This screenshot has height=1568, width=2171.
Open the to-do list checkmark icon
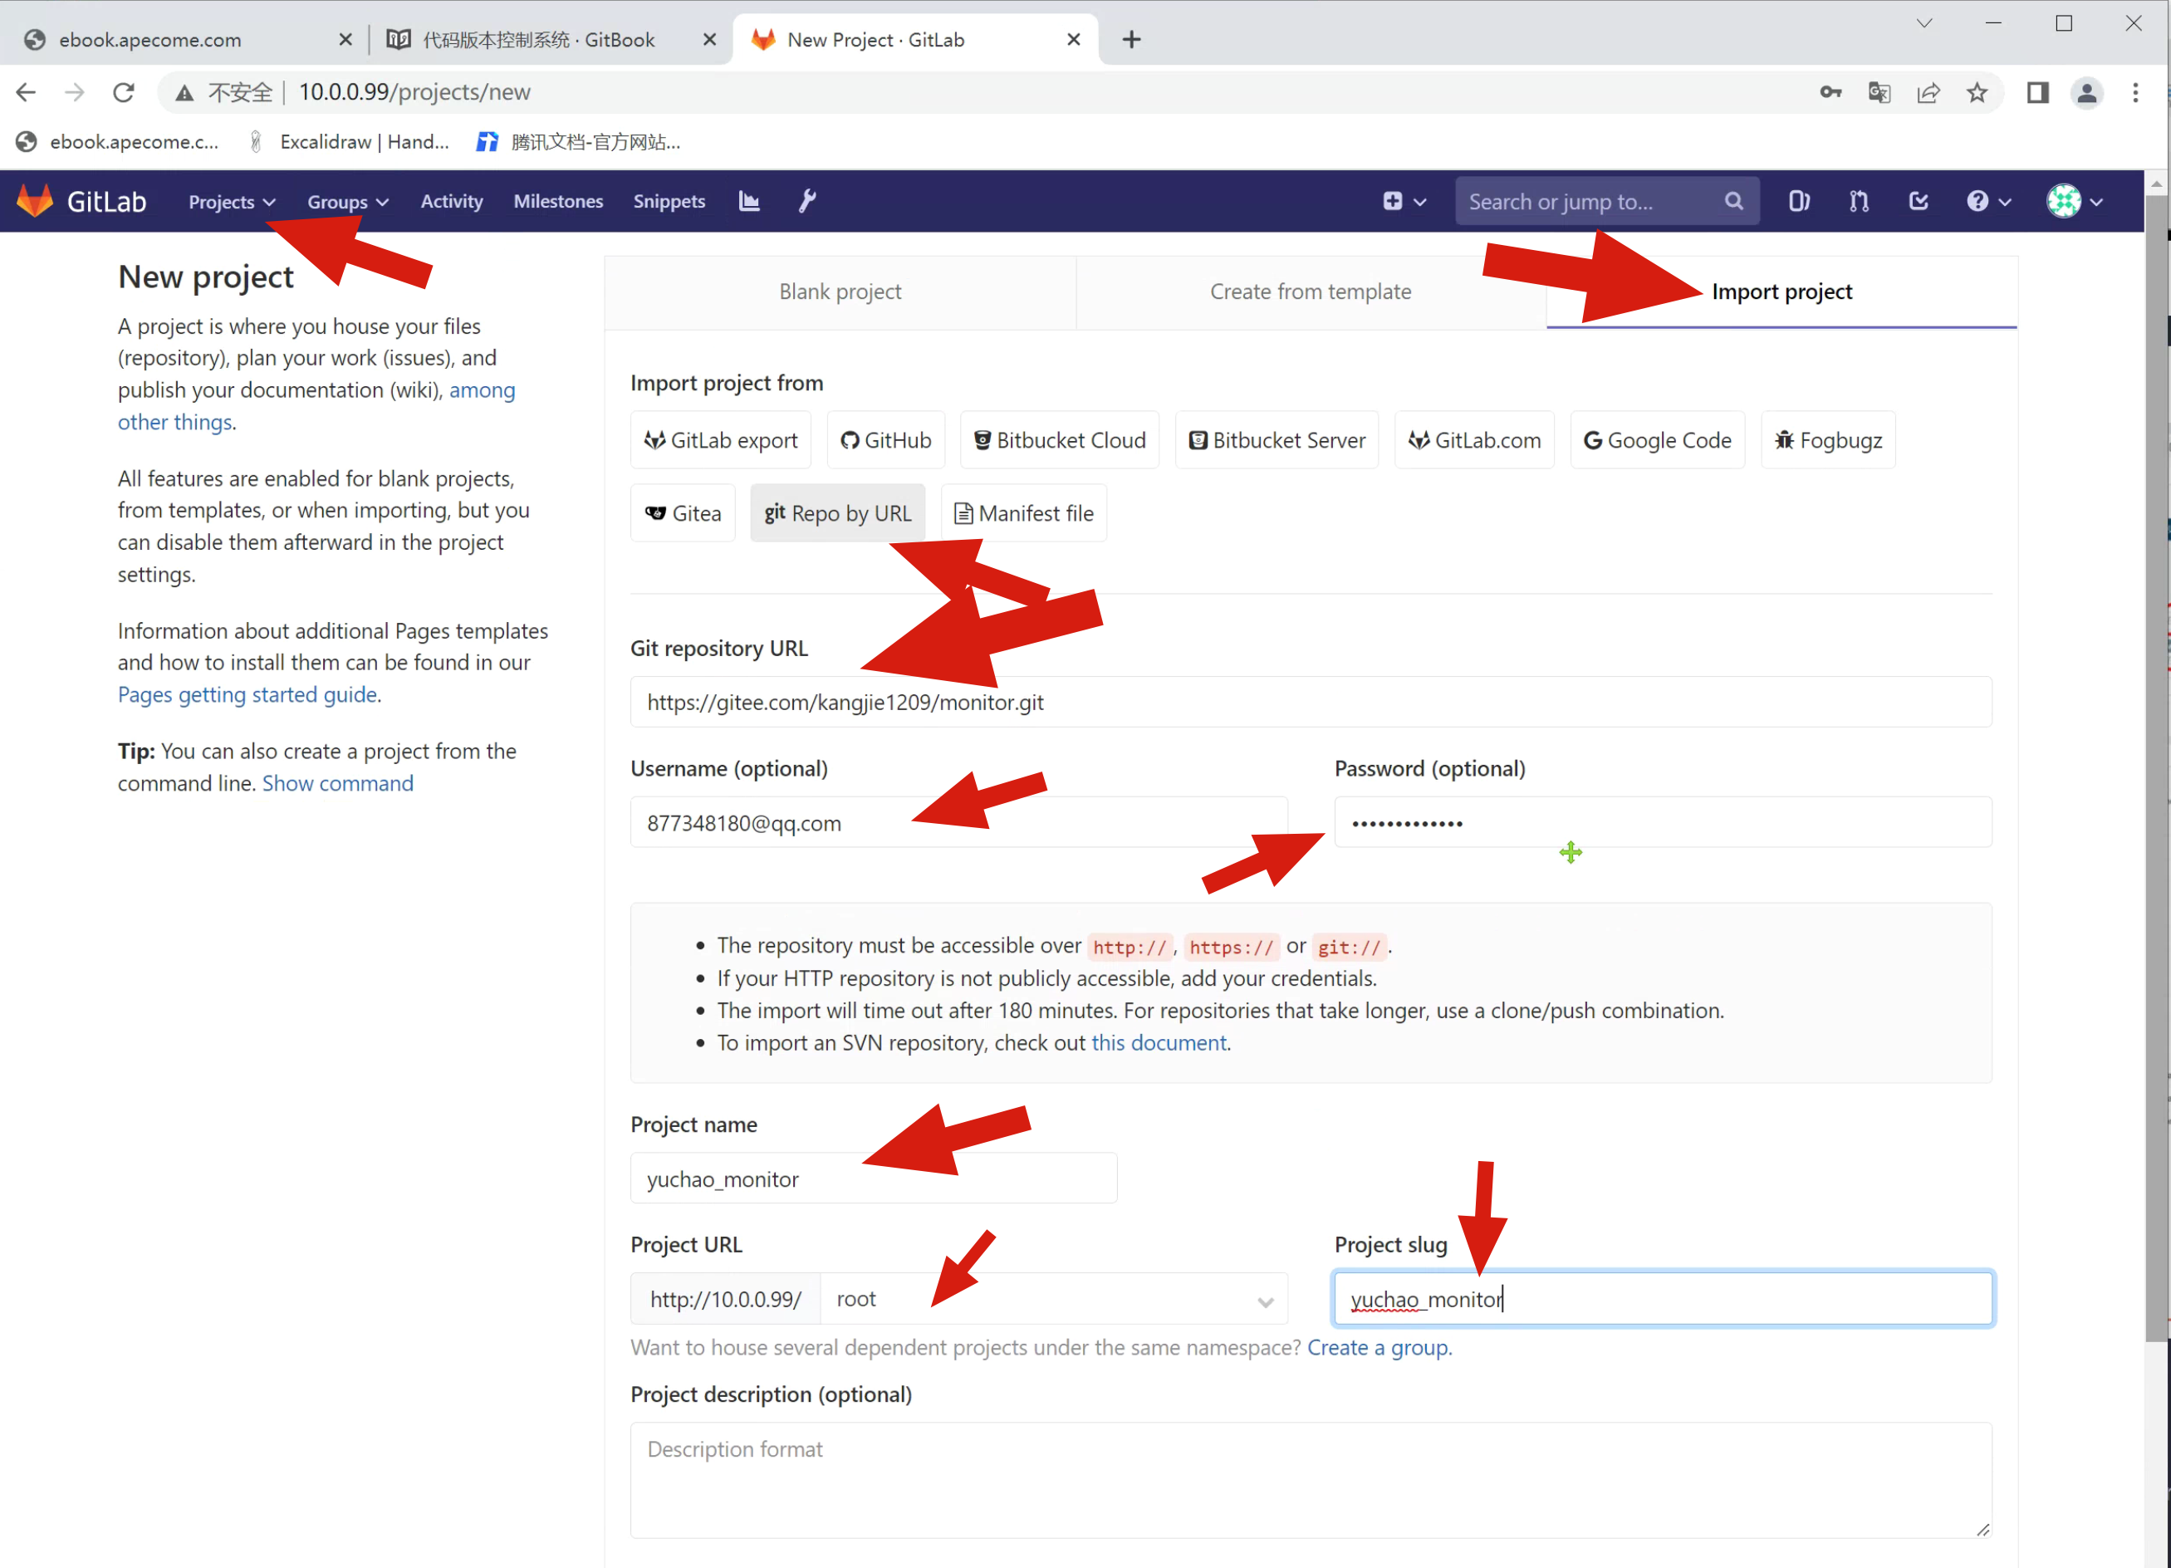1919,201
